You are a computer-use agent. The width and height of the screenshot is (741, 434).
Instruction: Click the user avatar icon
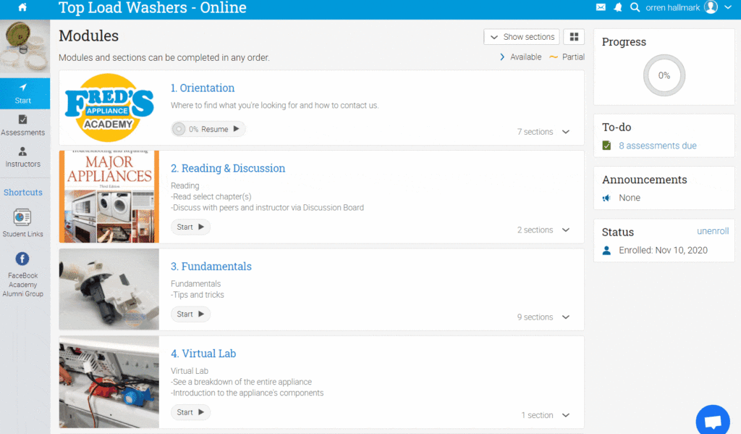click(x=711, y=7)
